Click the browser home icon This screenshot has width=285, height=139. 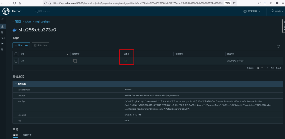coord(20,3)
